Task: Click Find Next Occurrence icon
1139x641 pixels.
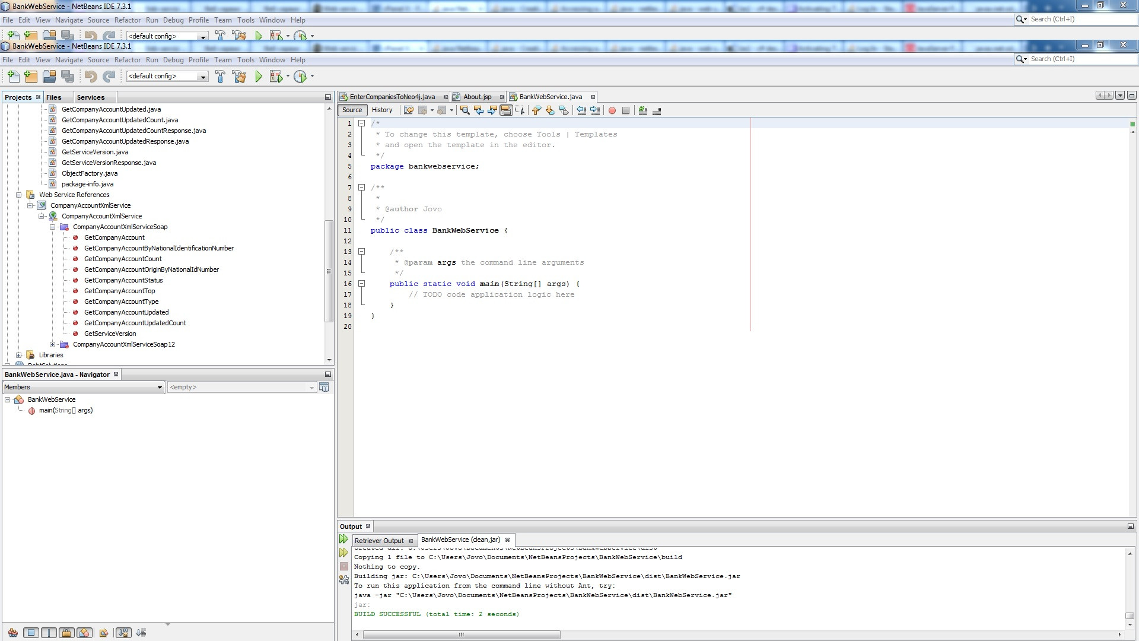Action: click(x=492, y=110)
